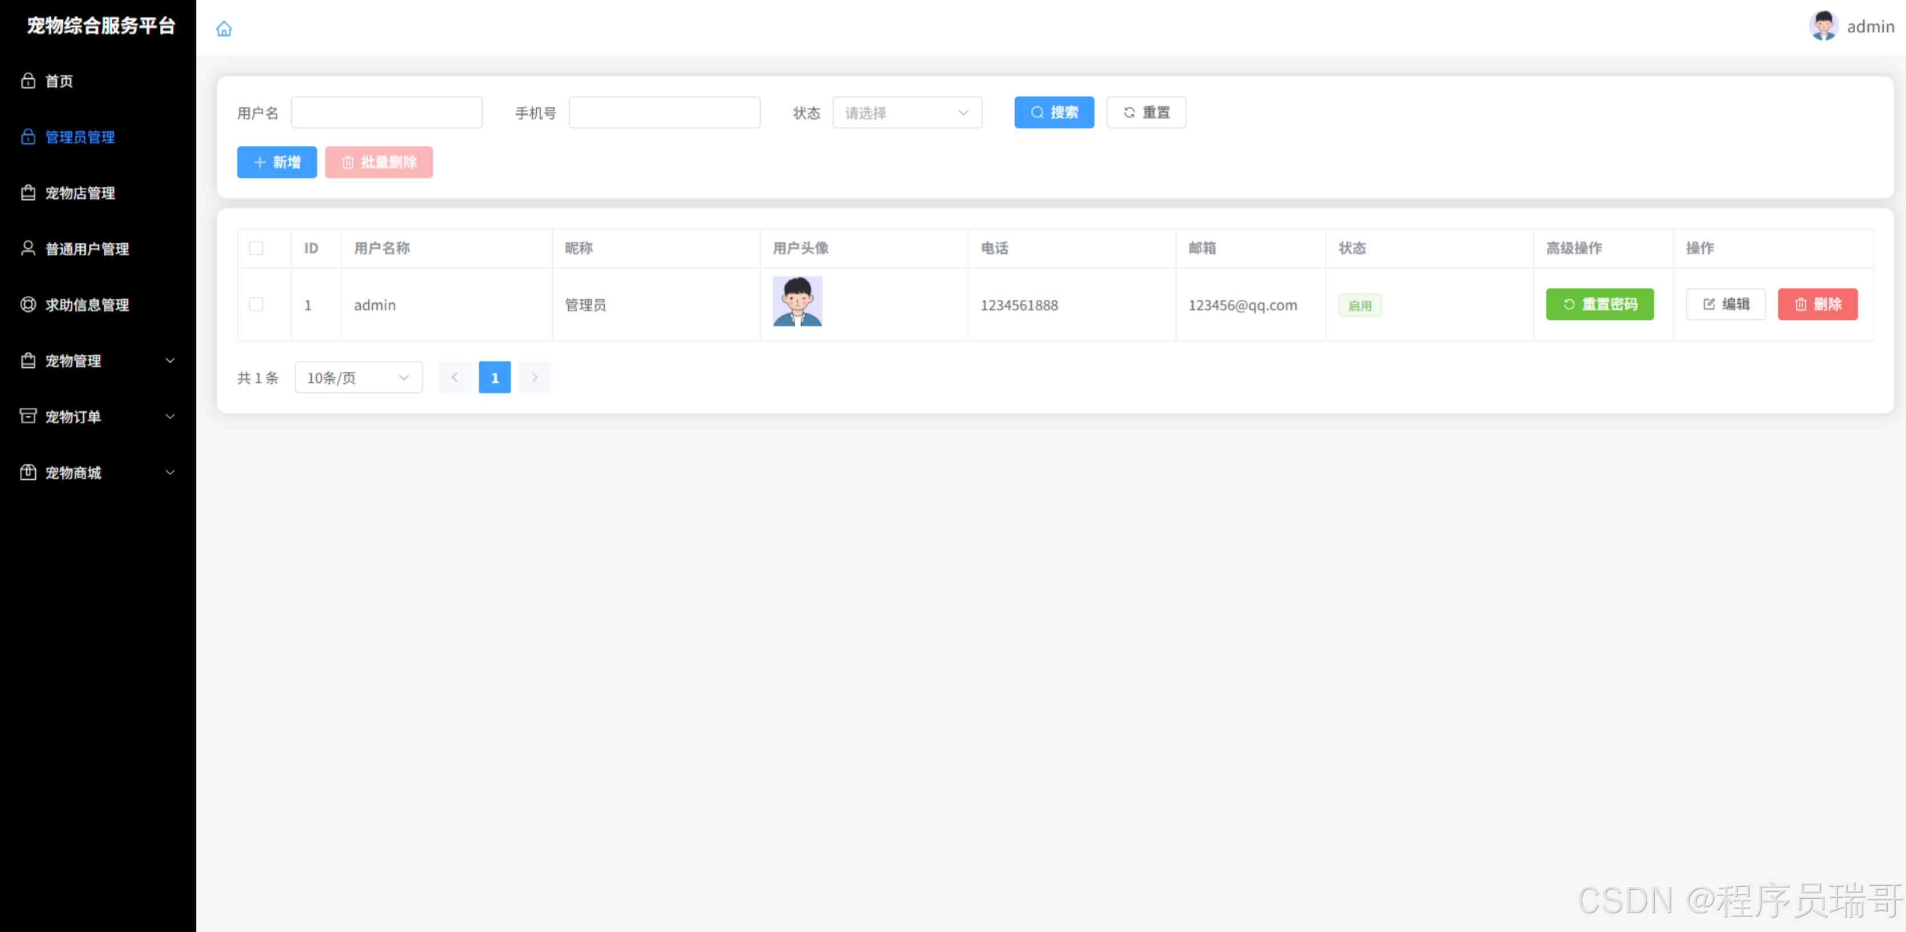View the admin user avatar thumbnail
1906x932 pixels.
[797, 302]
